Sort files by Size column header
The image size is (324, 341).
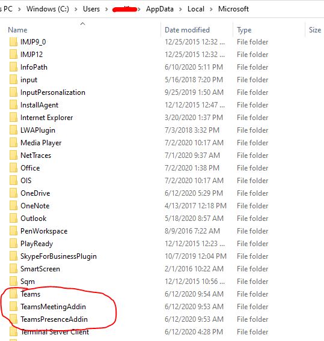pos(315,30)
